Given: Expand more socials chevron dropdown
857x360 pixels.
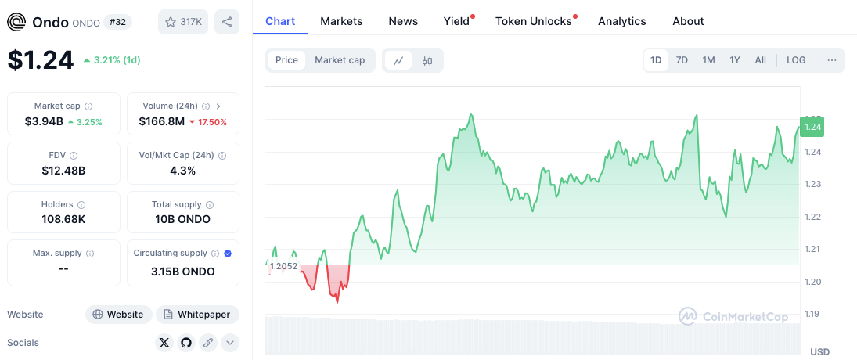Looking at the screenshot, I should coord(230,343).
